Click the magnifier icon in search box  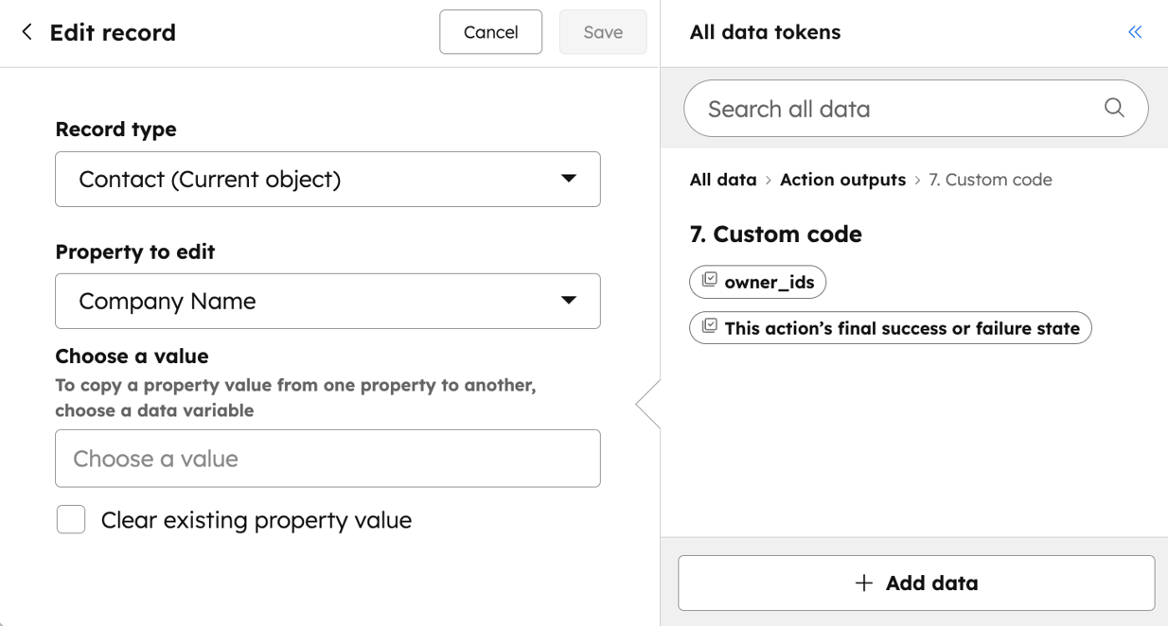click(x=1114, y=108)
